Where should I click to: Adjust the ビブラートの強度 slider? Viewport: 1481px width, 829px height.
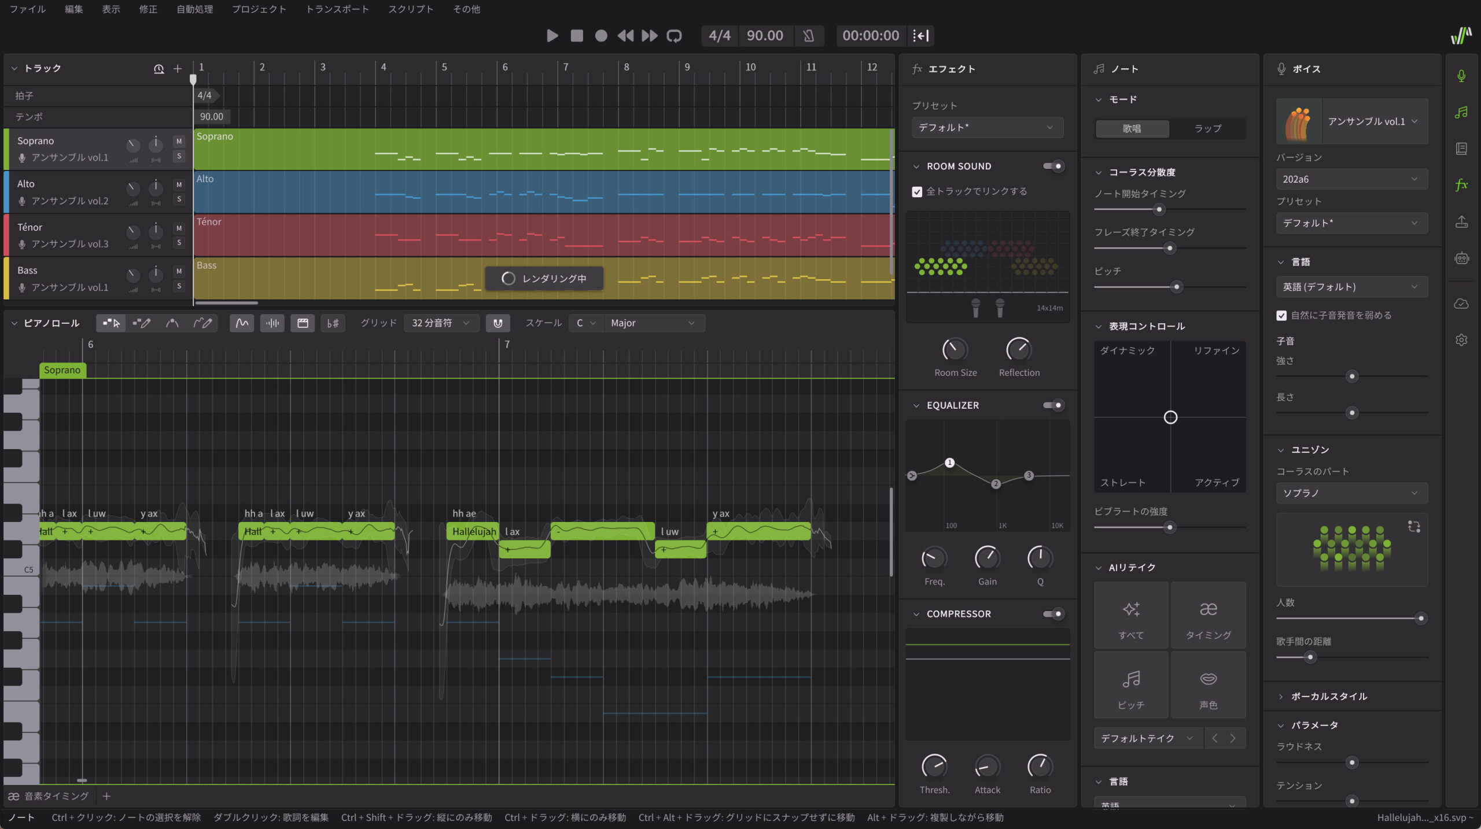pos(1170,527)
